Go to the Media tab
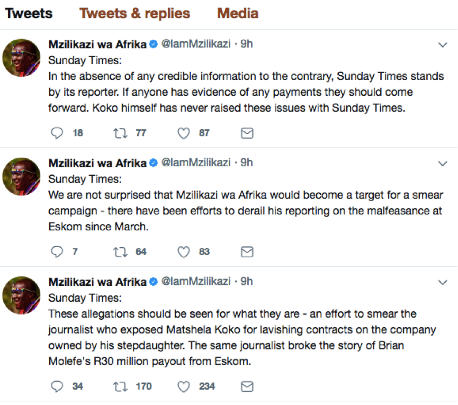458x405 pixels. (x=237, y=14)
